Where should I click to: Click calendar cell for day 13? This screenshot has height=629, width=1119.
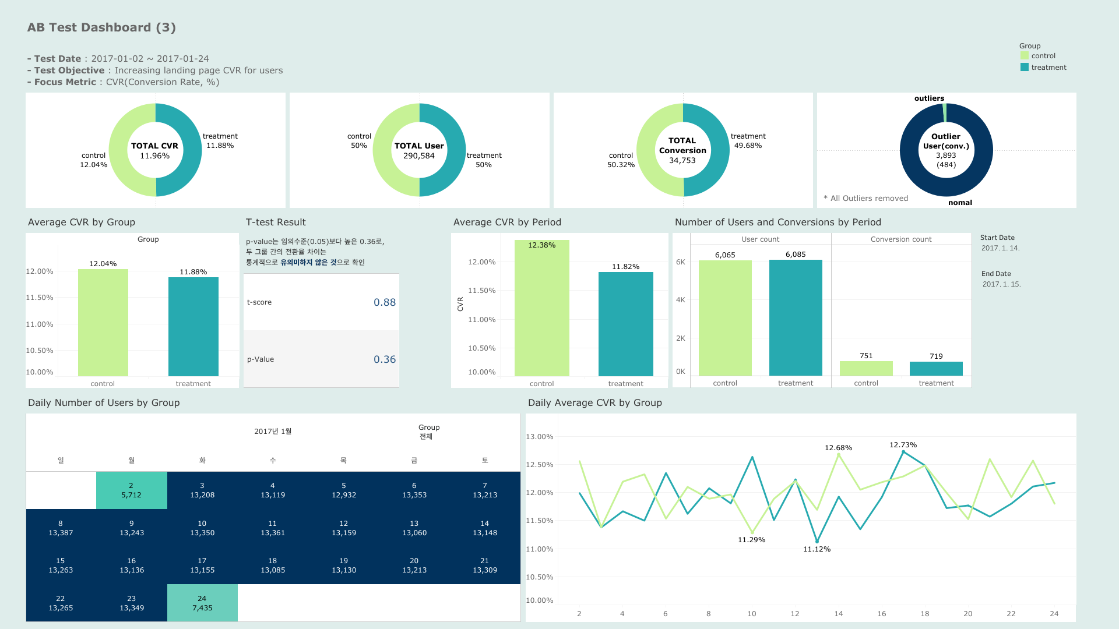point(414,528)
